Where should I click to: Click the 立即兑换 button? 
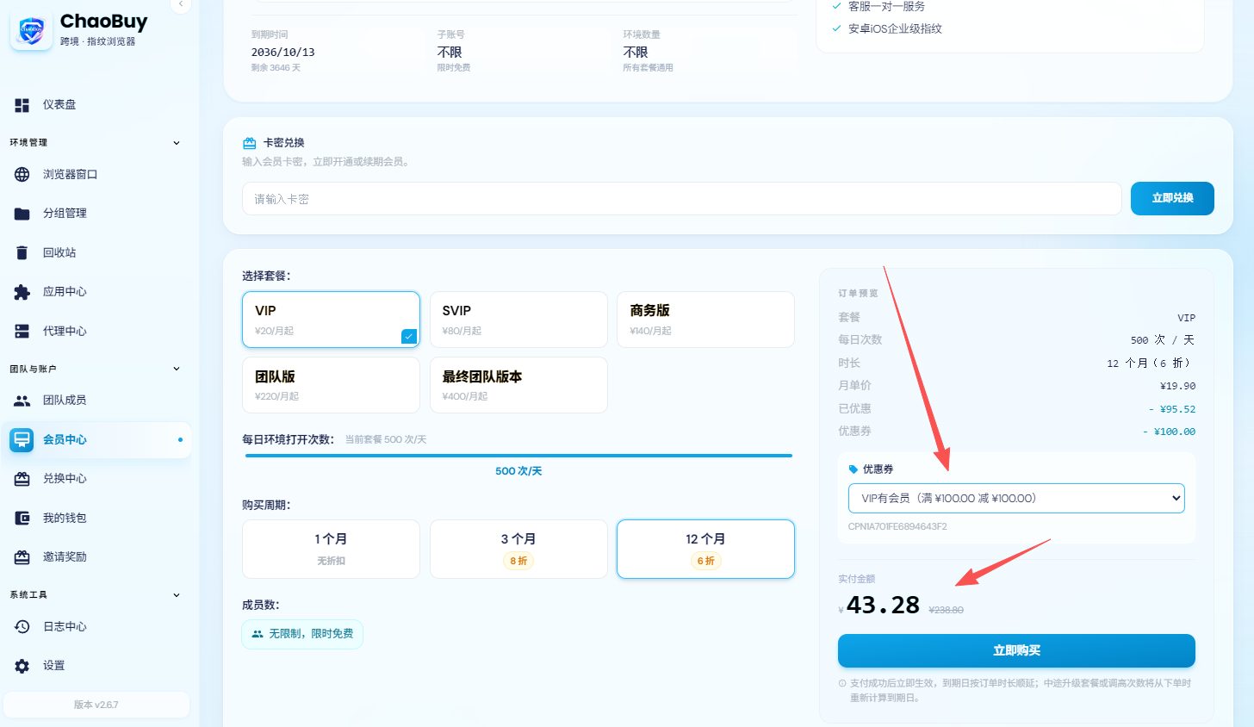pos(1172,198)
